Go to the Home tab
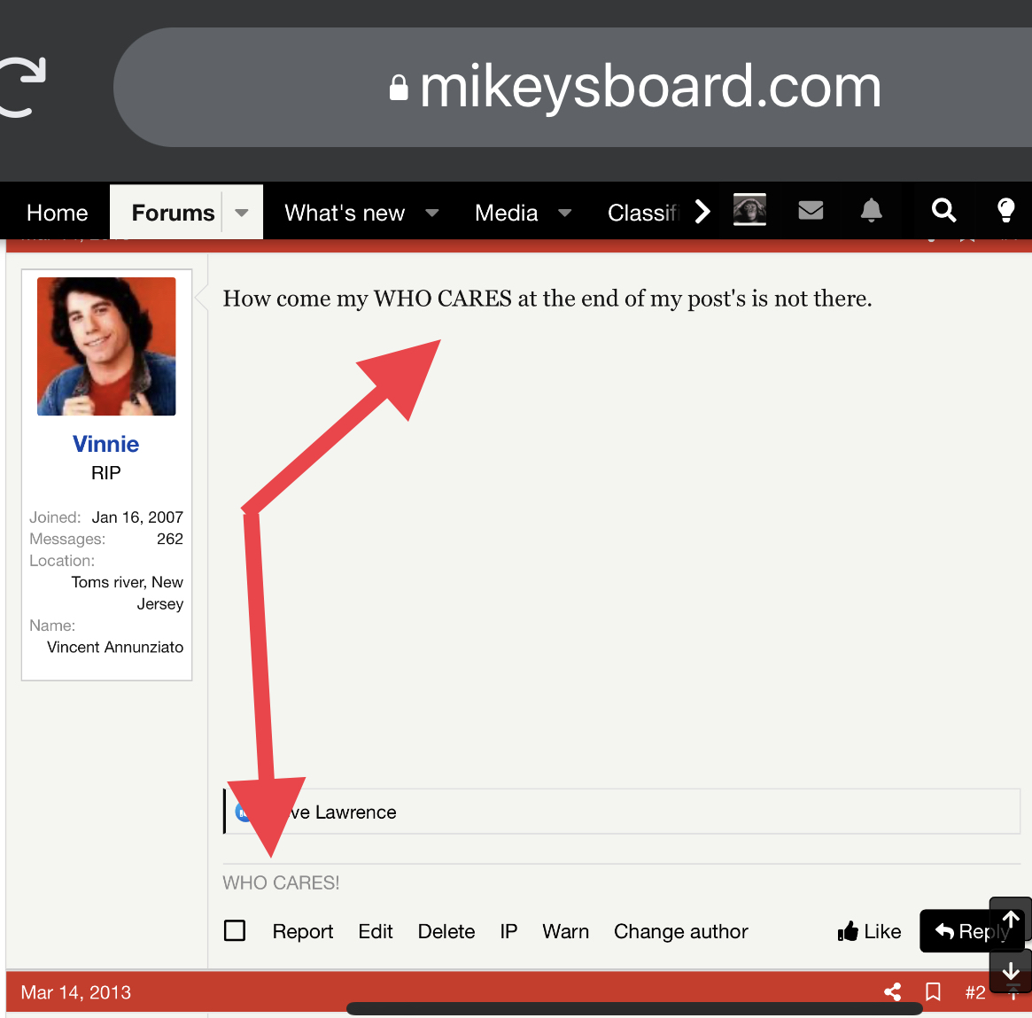This screenshot has width=1032, height=1018. tap(58, 213)
